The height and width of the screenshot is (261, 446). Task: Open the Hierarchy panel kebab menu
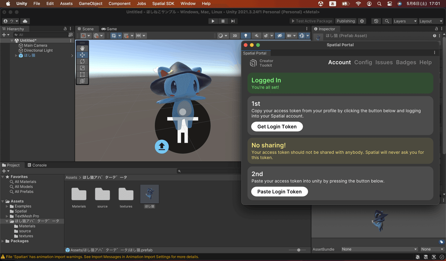pos(71,29)
